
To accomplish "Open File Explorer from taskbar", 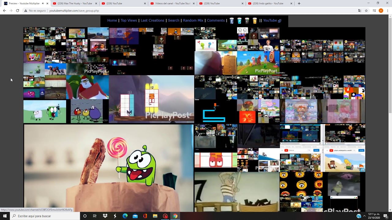I will coord(155,216).
